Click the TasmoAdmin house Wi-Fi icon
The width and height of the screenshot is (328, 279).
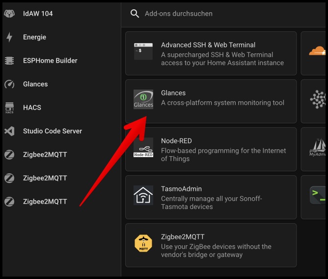[143, 195]
